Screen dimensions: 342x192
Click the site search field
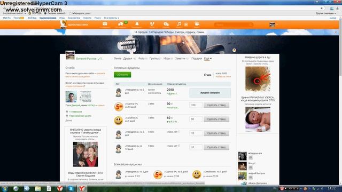234,25
